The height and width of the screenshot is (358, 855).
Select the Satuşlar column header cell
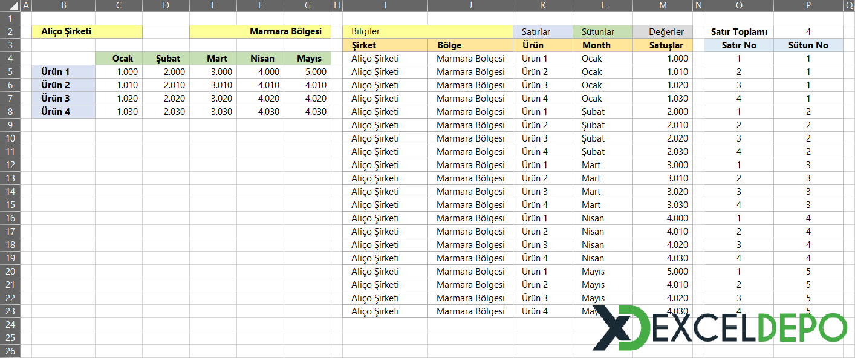(x=663, y=45)
